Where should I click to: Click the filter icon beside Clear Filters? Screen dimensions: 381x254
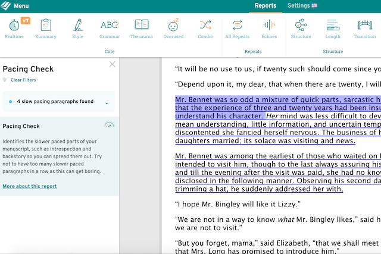pos(5,80)
